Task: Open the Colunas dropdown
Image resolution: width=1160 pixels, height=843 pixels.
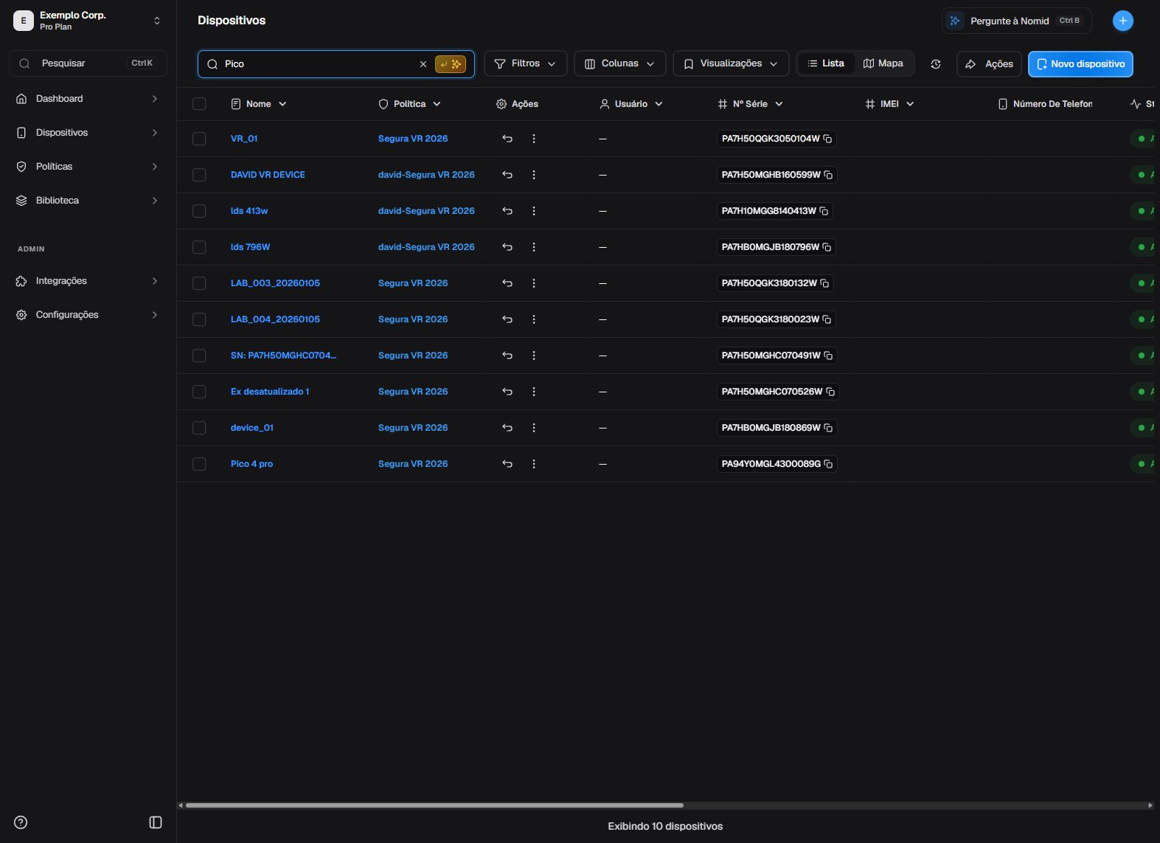Action: 619,63
